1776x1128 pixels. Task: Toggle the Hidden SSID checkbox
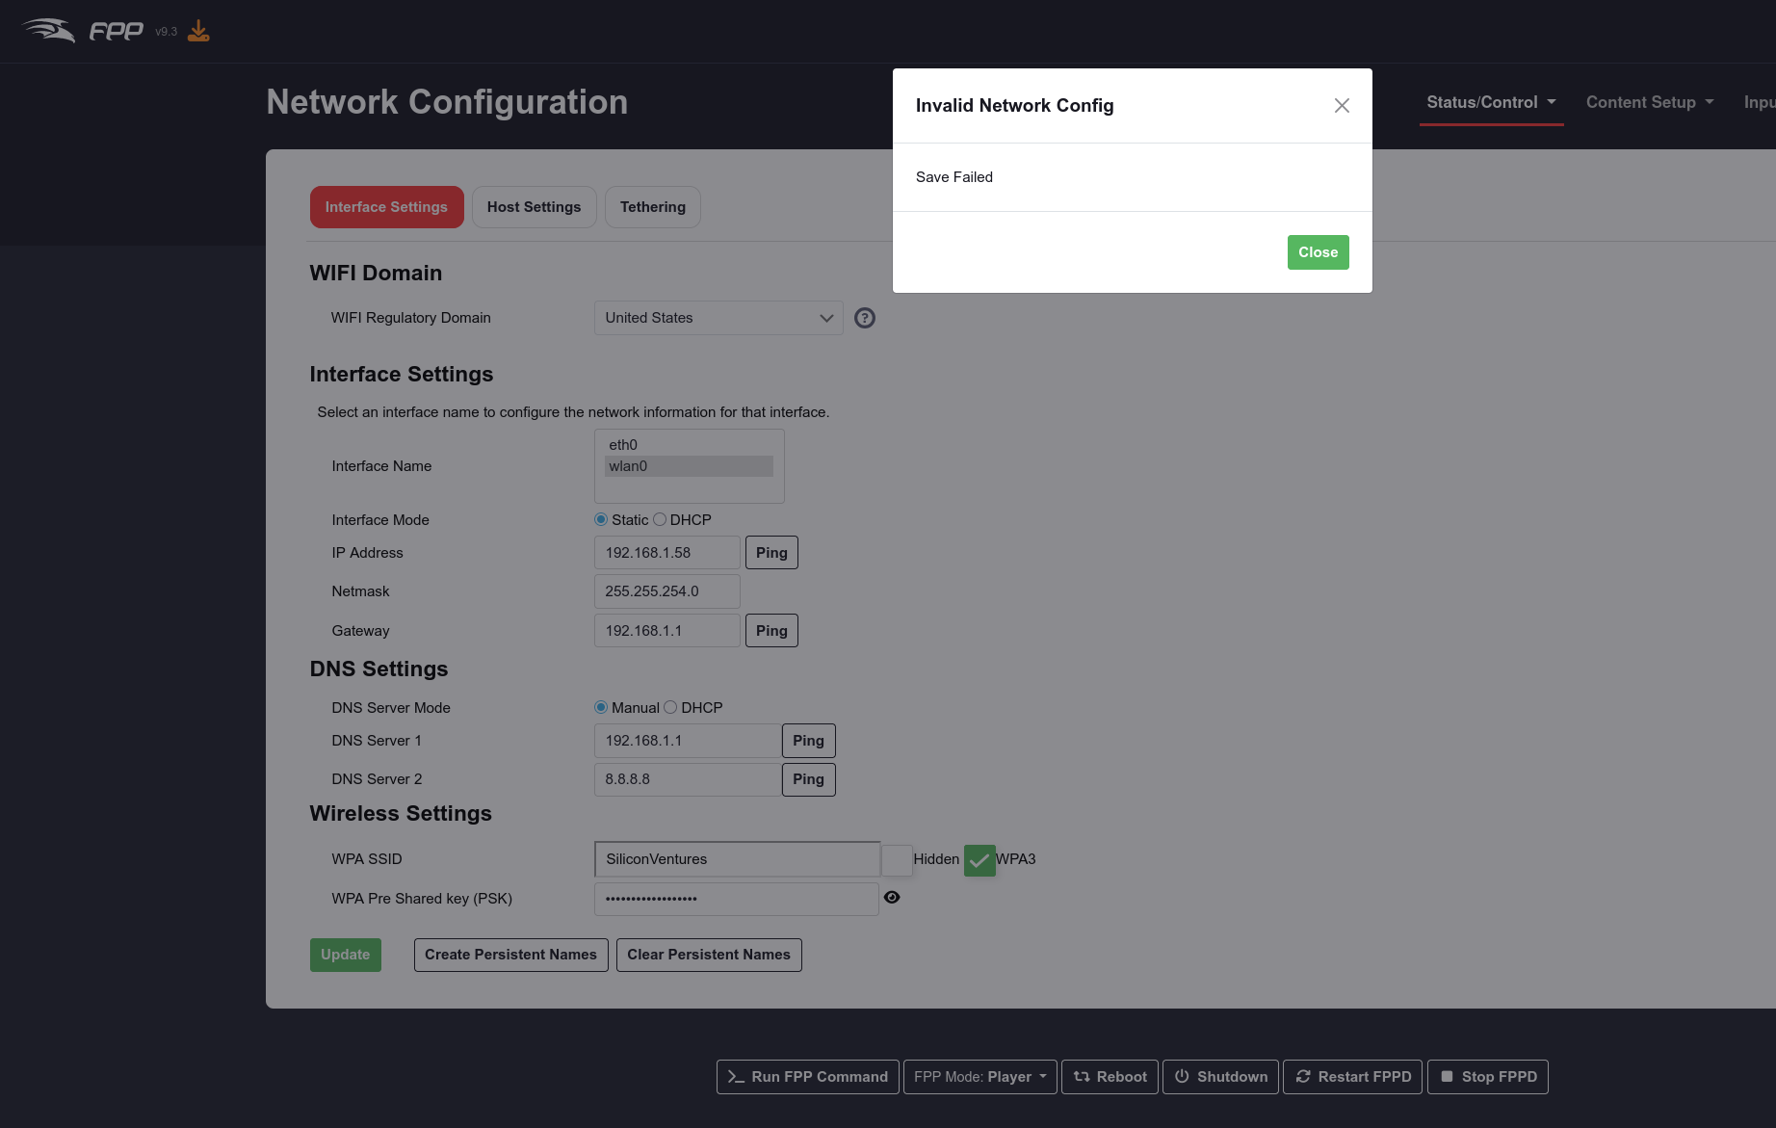(x=897, y=859)
